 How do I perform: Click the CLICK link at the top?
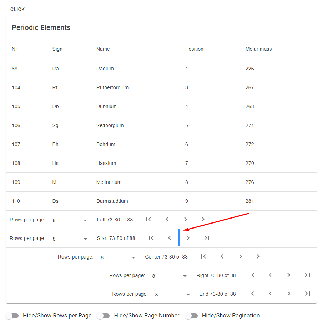pyautogui.click(x=17, y=9)
